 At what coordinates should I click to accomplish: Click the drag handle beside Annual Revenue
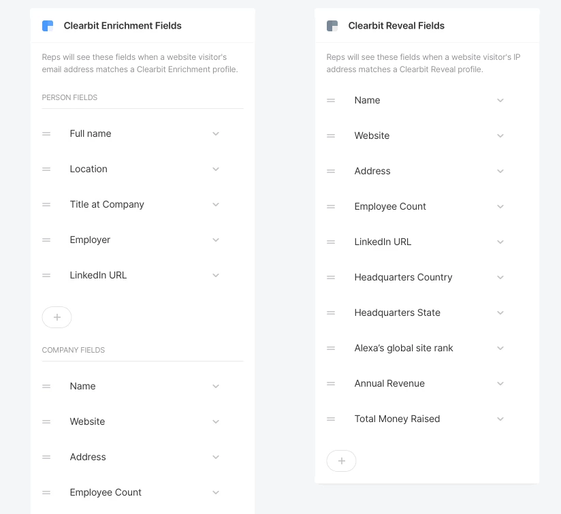[x=331, y=383]
